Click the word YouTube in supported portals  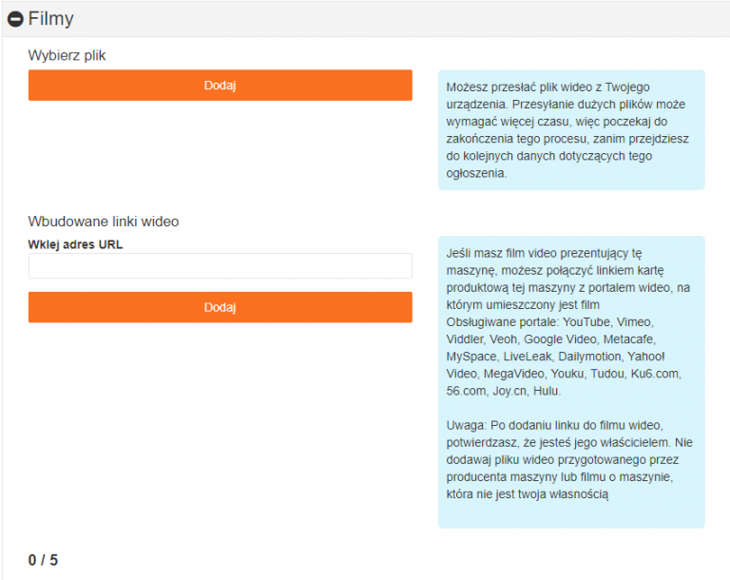[x=586, y=322]
